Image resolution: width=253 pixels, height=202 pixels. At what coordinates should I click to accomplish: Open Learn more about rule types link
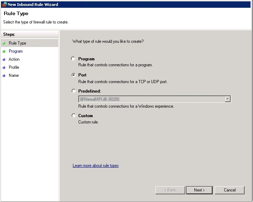(96, 166)
